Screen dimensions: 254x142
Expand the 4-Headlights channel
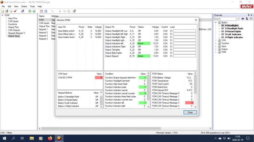pyautogui.click(x=219, y=26)
